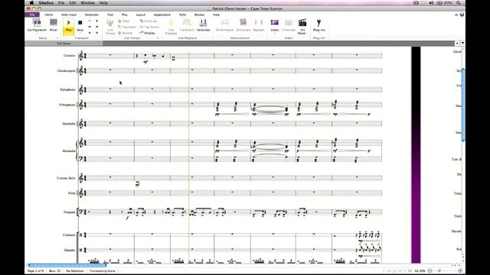This screenshot has height=275, width=490.
Task: Expand the Play button dropdown arrow
Action: 68,33
